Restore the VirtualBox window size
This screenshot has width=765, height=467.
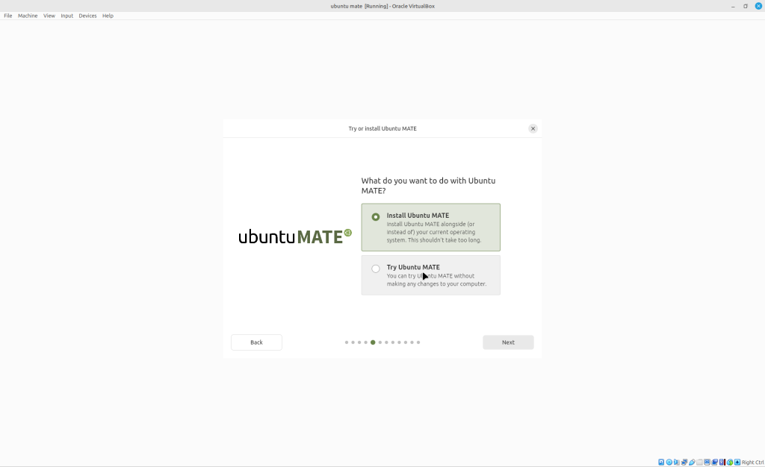point(746,6)
